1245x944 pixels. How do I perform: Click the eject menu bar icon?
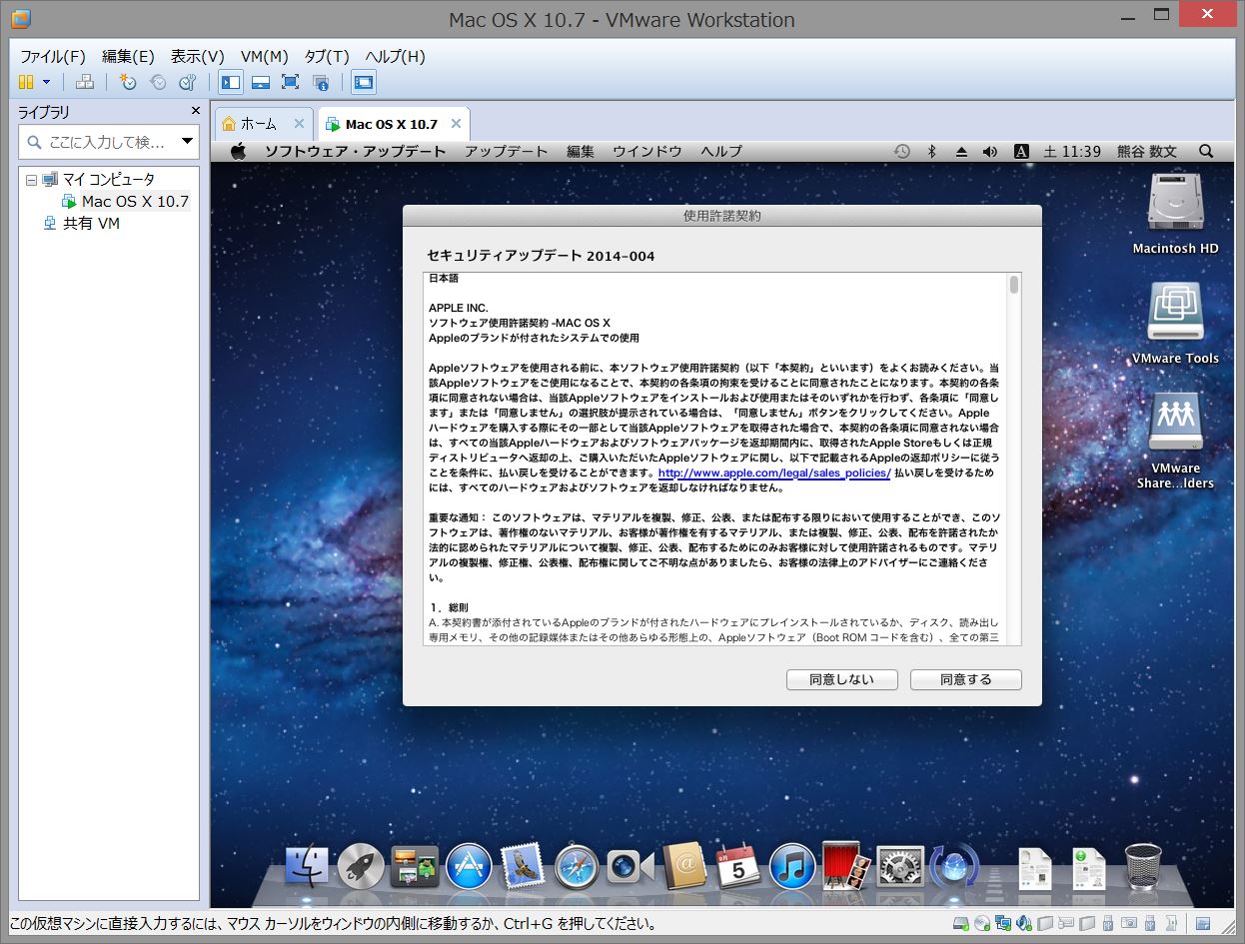pos(961,152)
